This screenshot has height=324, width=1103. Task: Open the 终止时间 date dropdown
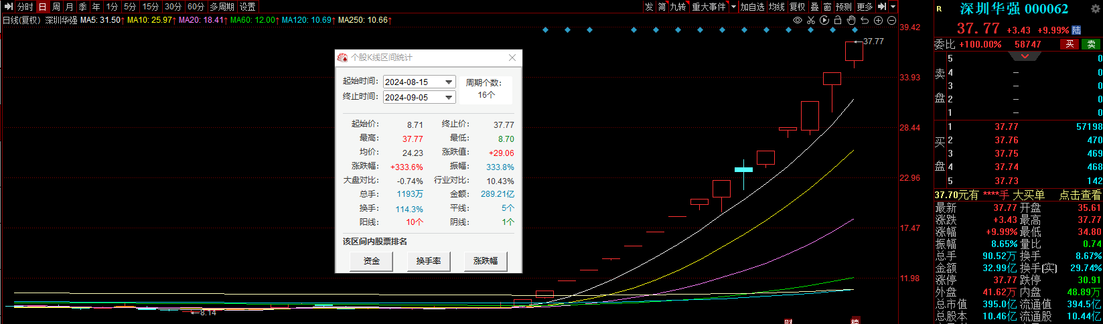449,97
